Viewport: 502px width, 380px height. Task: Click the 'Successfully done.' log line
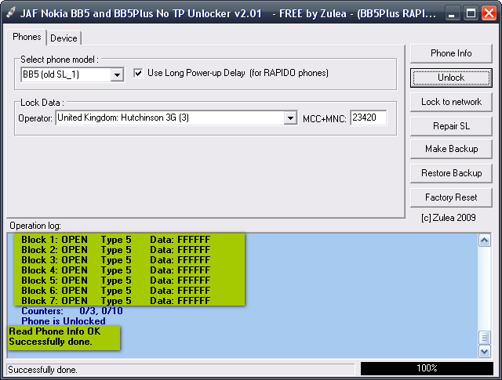tap(50, 342)
